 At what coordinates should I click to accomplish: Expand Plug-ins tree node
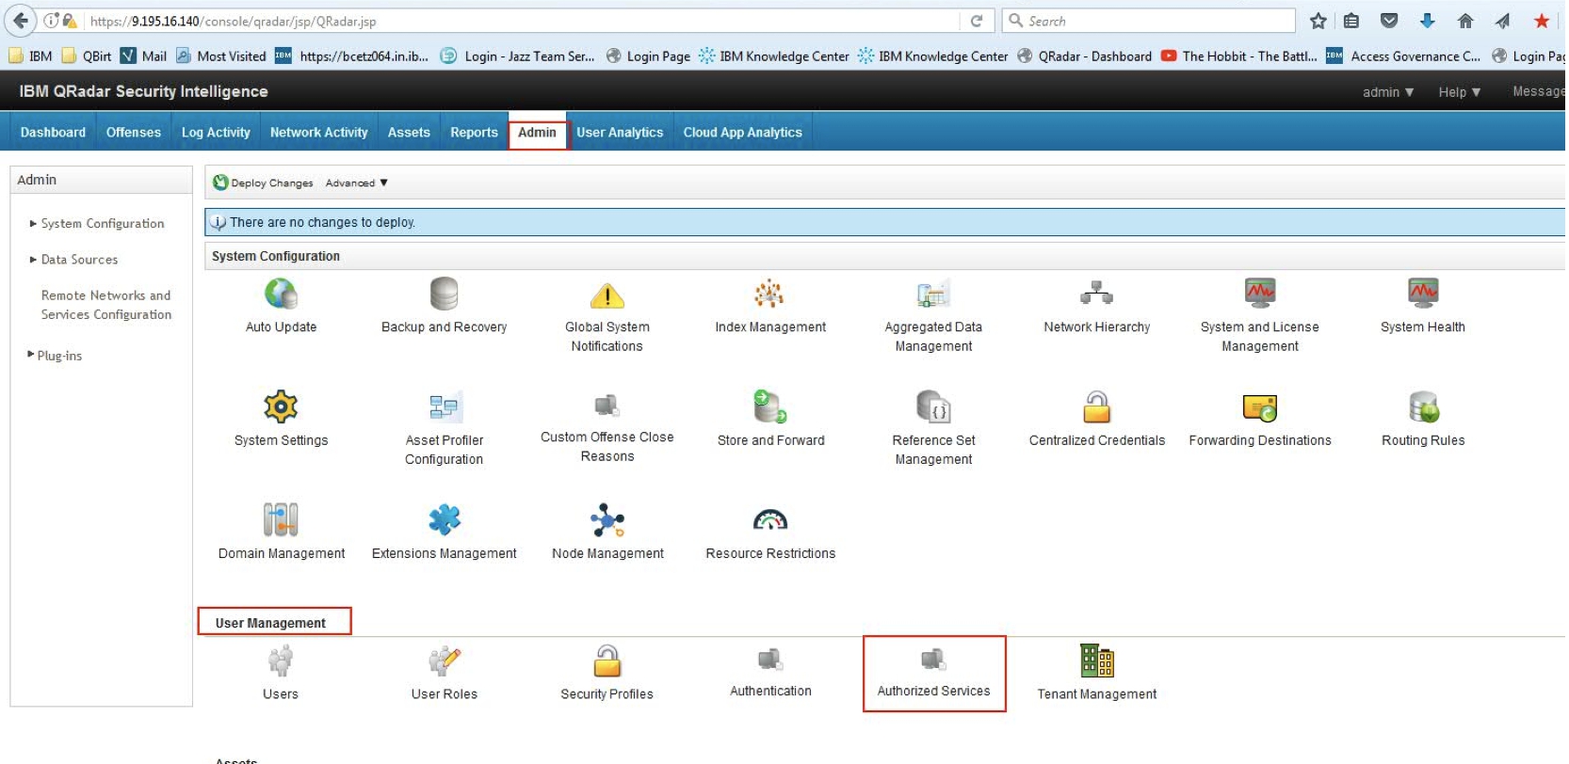31,355
